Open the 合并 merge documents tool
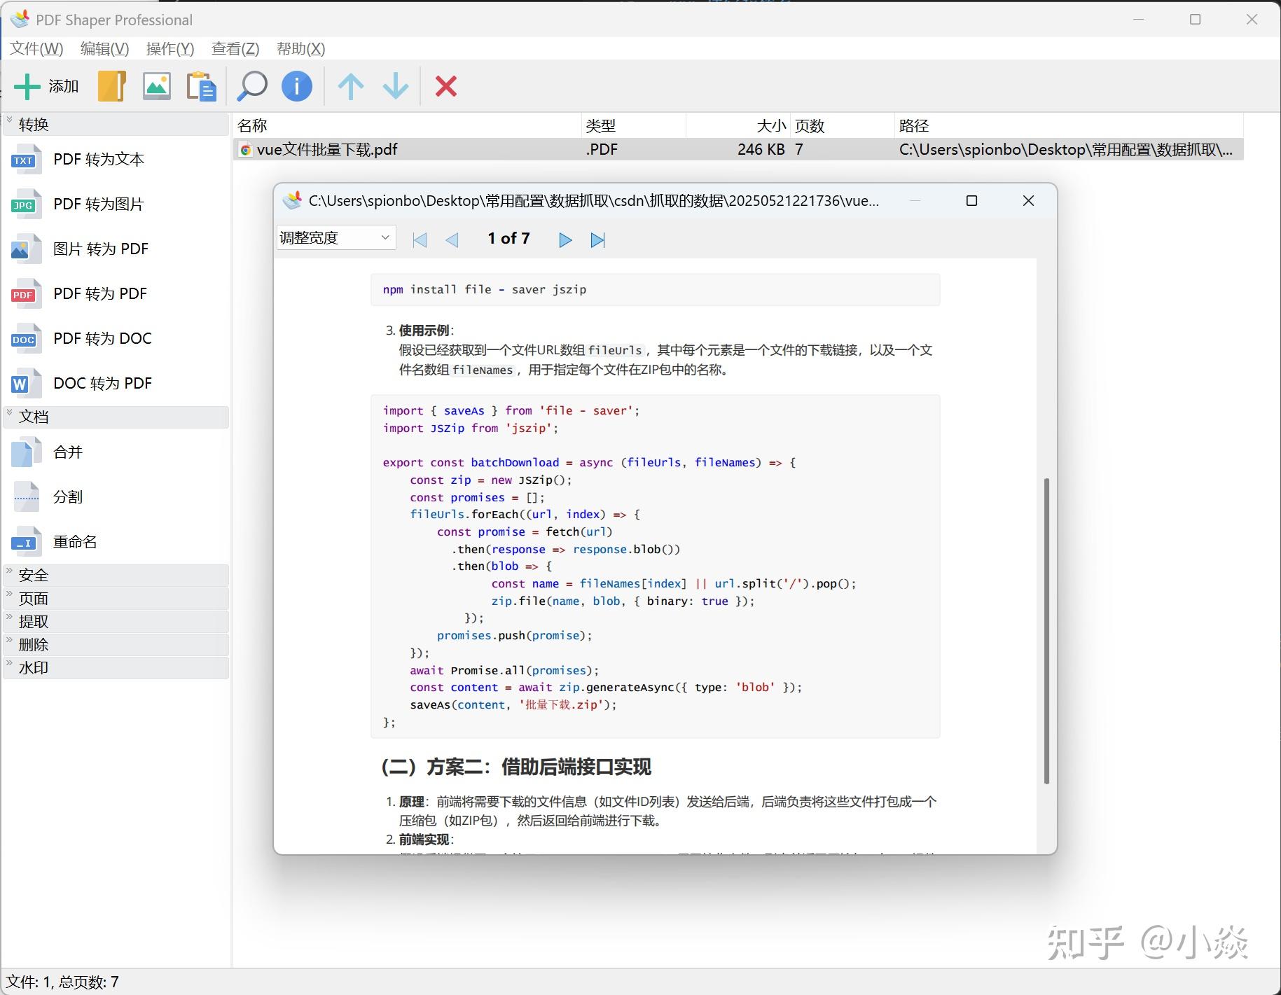 (x=67, y=452)
